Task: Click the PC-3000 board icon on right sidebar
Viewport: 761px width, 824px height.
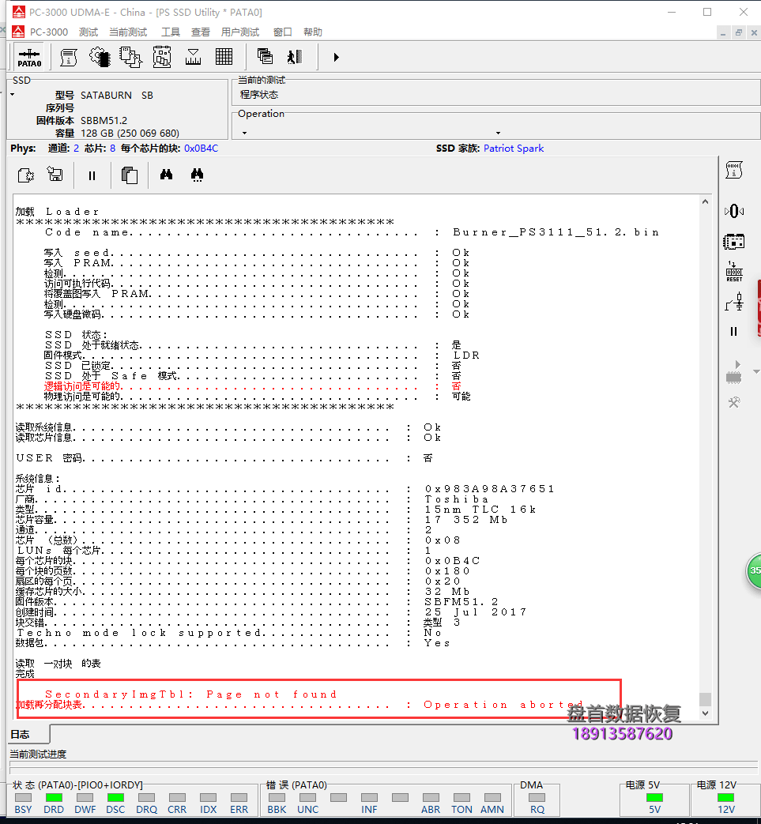Action: [734, 242]
